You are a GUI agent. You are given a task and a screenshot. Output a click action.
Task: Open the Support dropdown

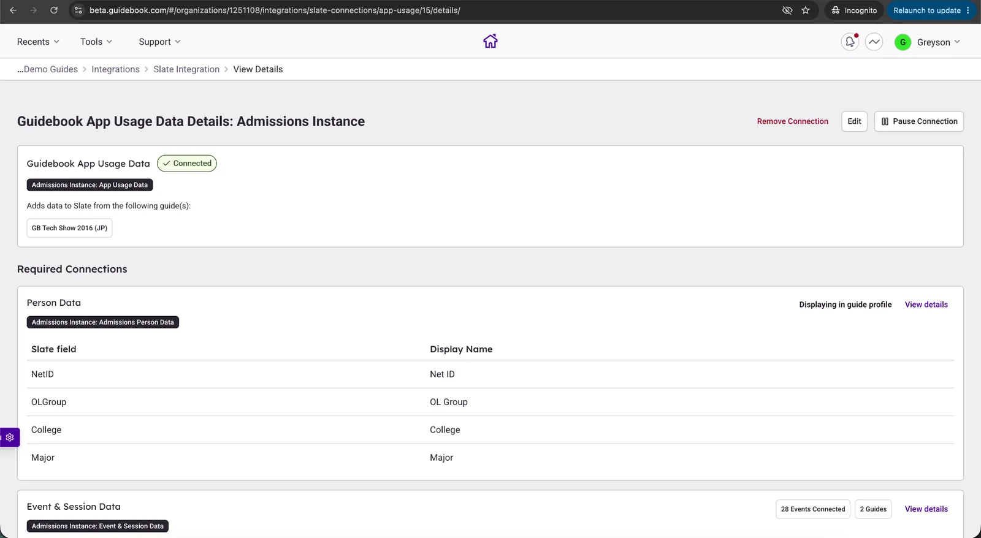point(159,42)
